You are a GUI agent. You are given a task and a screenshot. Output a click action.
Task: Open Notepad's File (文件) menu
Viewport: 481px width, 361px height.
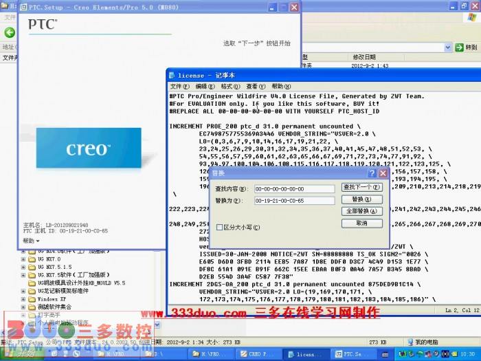[180, 87]
